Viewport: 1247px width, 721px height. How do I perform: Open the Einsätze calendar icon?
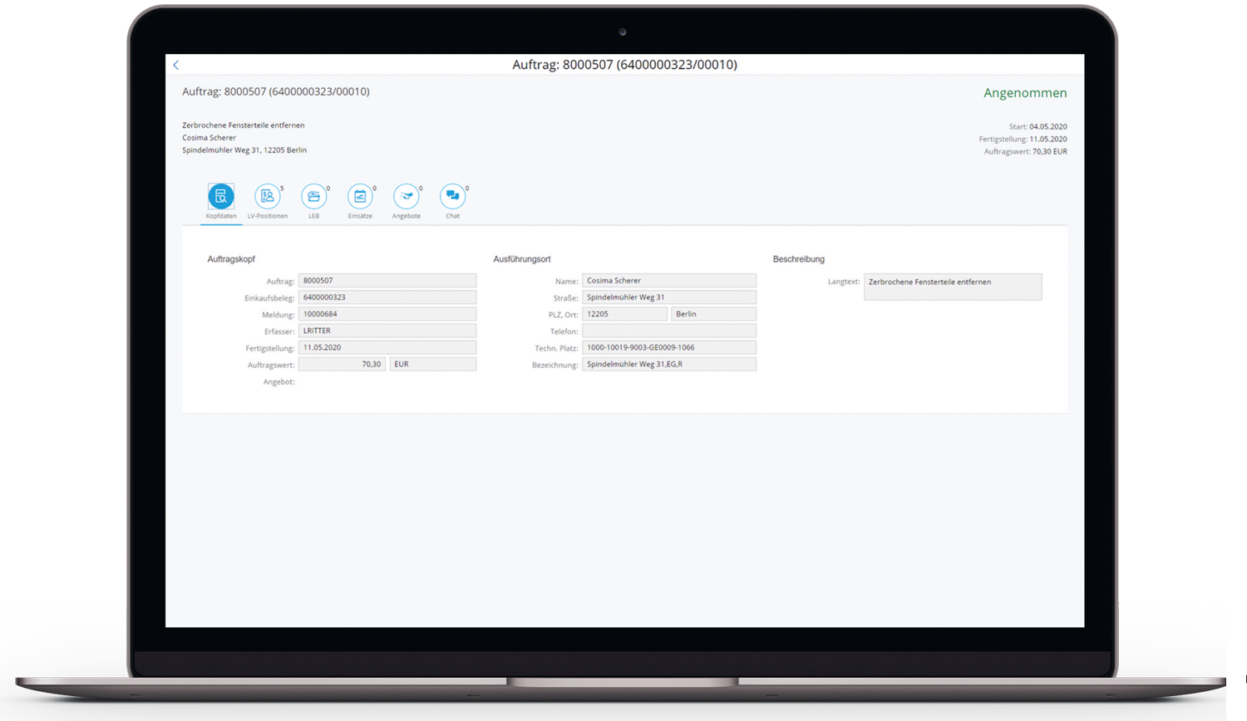[x=360, y=197]
